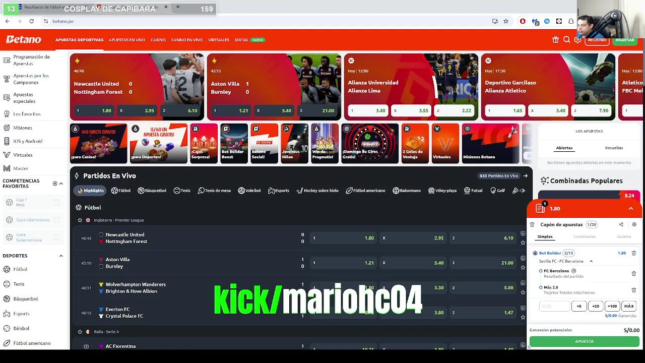Collapse the Competencias Favoritas section
This screenshot has width=645, height=363.
point(61,184)
